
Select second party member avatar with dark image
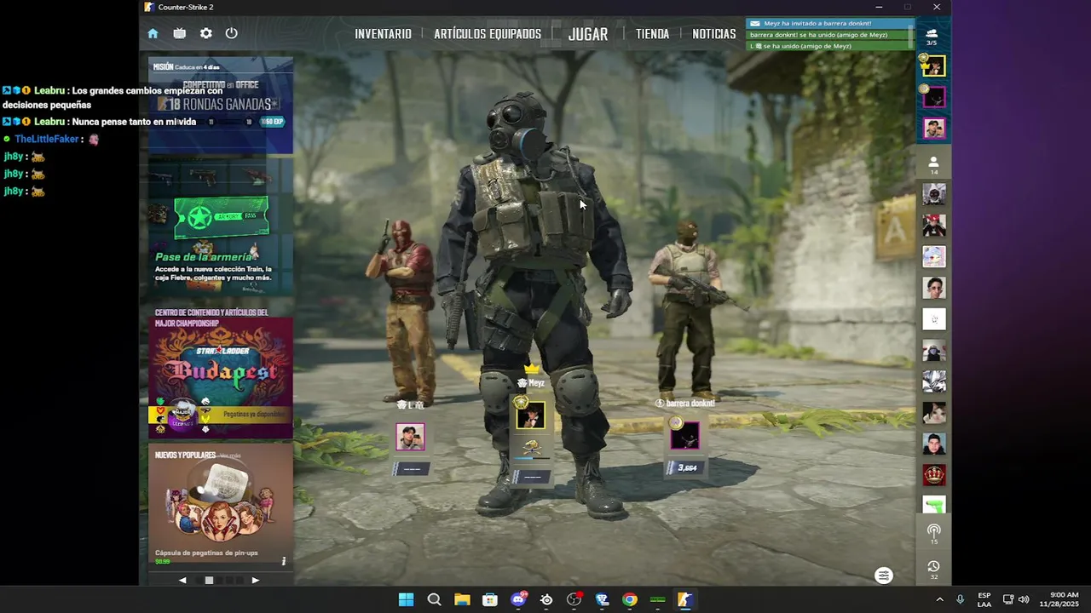934,97
